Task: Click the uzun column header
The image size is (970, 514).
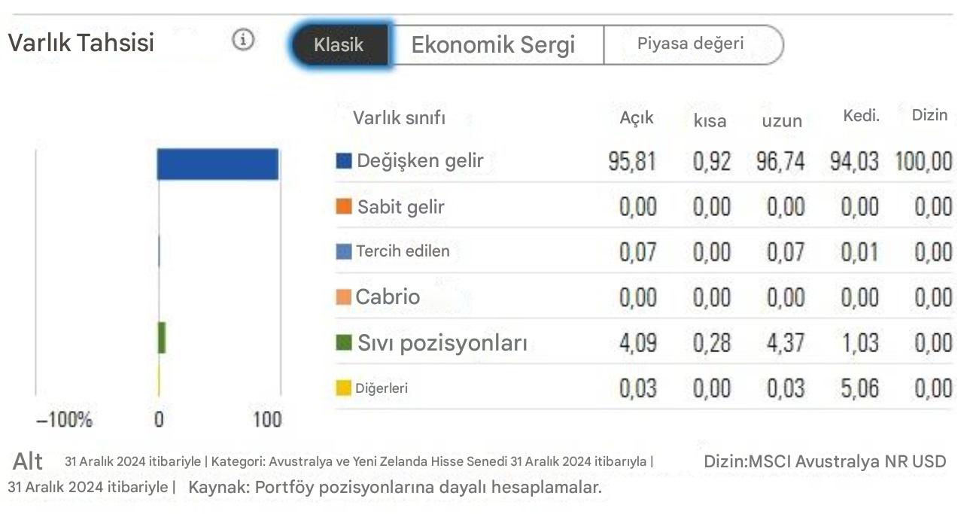Action: [782, 120]
